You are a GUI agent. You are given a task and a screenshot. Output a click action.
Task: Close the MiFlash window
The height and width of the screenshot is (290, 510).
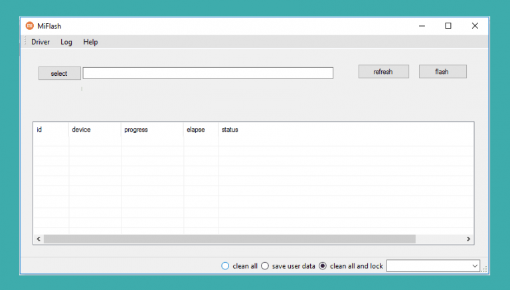(475, 26)
